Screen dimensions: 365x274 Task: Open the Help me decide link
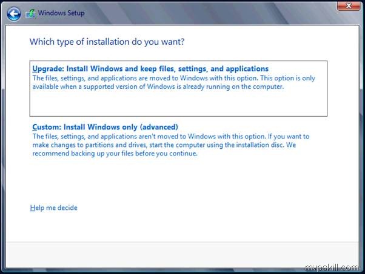click(53, 207)
